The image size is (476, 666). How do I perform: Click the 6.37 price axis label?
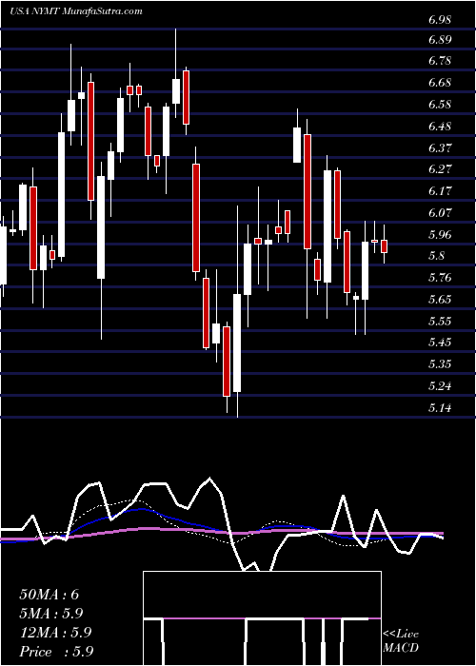coord(440,147)
